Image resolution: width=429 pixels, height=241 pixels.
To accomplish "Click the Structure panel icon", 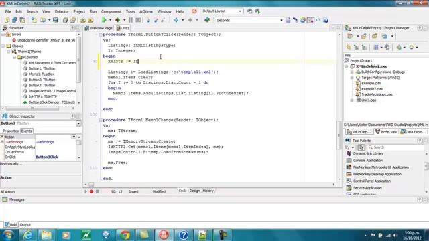I will point(5,28).
